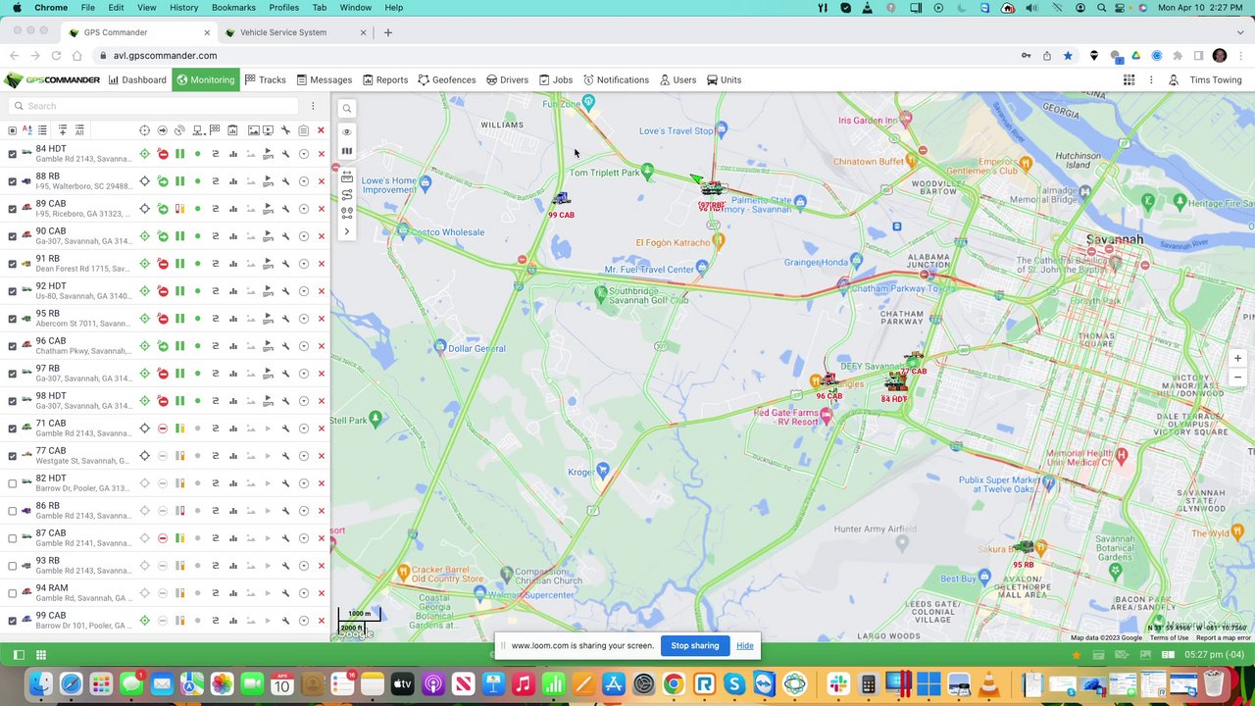The width and height of the screenshot is (1255, 706).
Task: Switch to Vehicle Service System browser tab
Action: click(292, 32)
